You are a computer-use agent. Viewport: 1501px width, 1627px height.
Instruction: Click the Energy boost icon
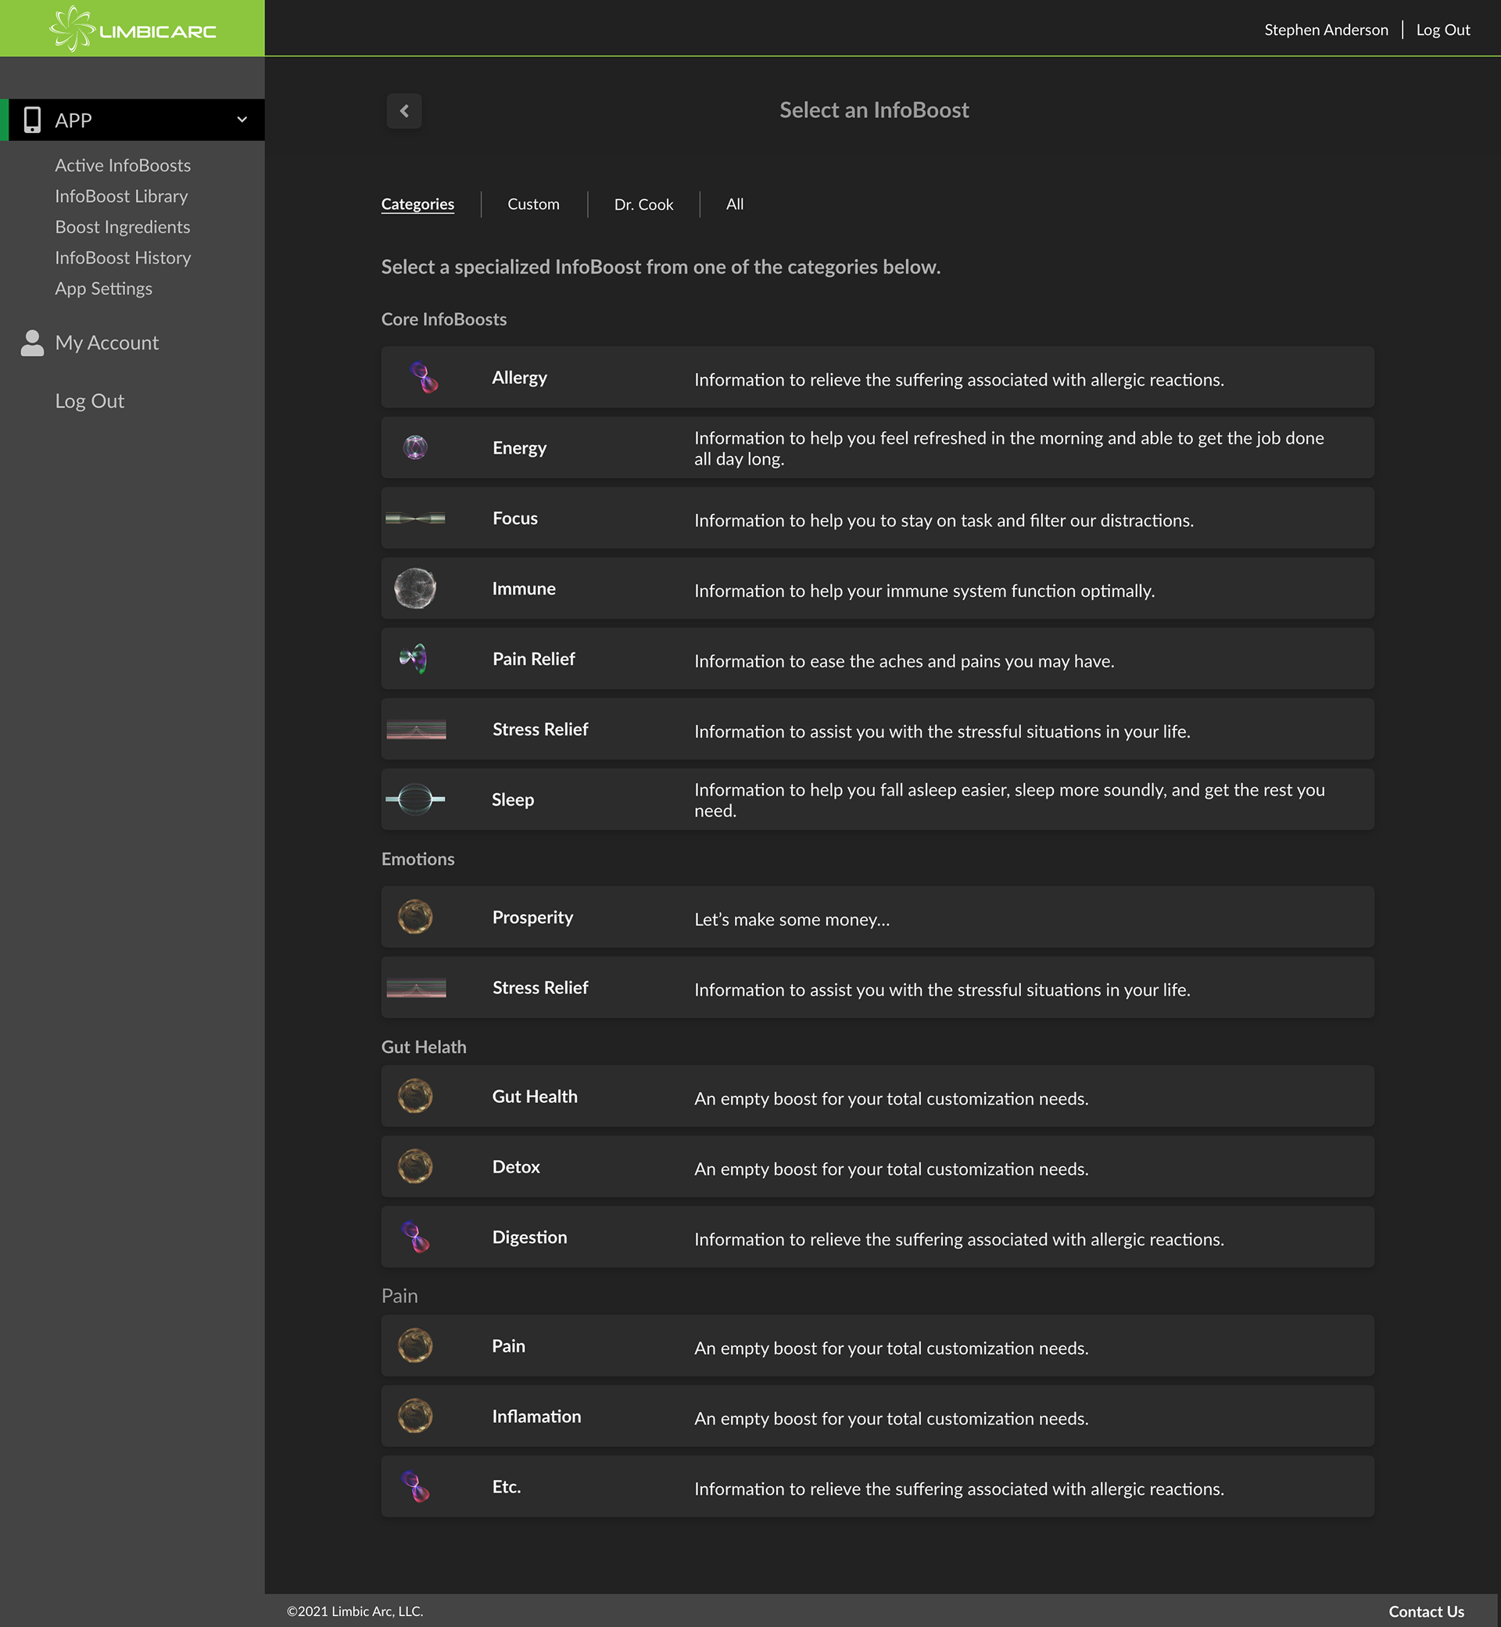(x=415, y=447)
